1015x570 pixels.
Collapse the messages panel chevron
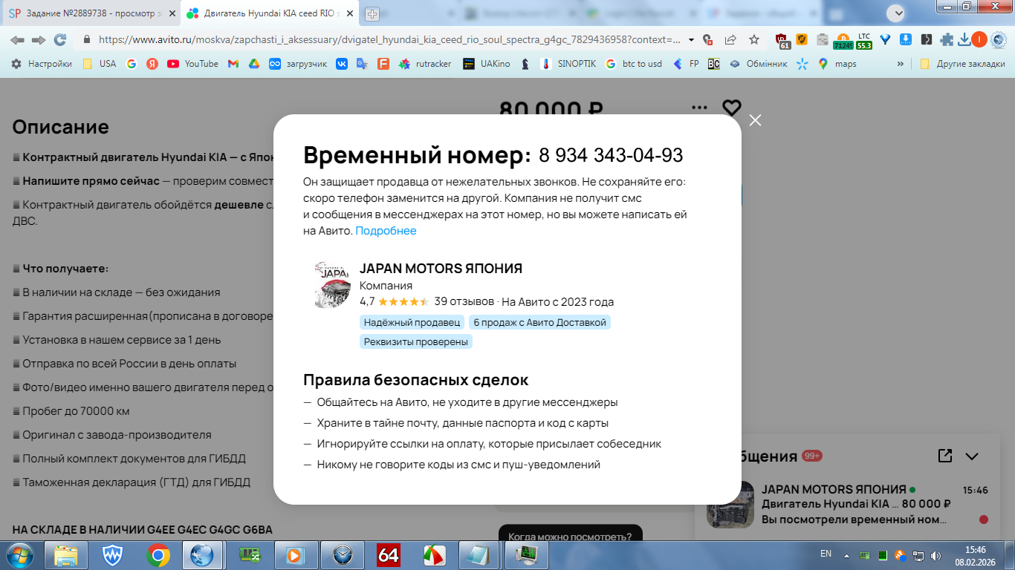pos(971,456)
